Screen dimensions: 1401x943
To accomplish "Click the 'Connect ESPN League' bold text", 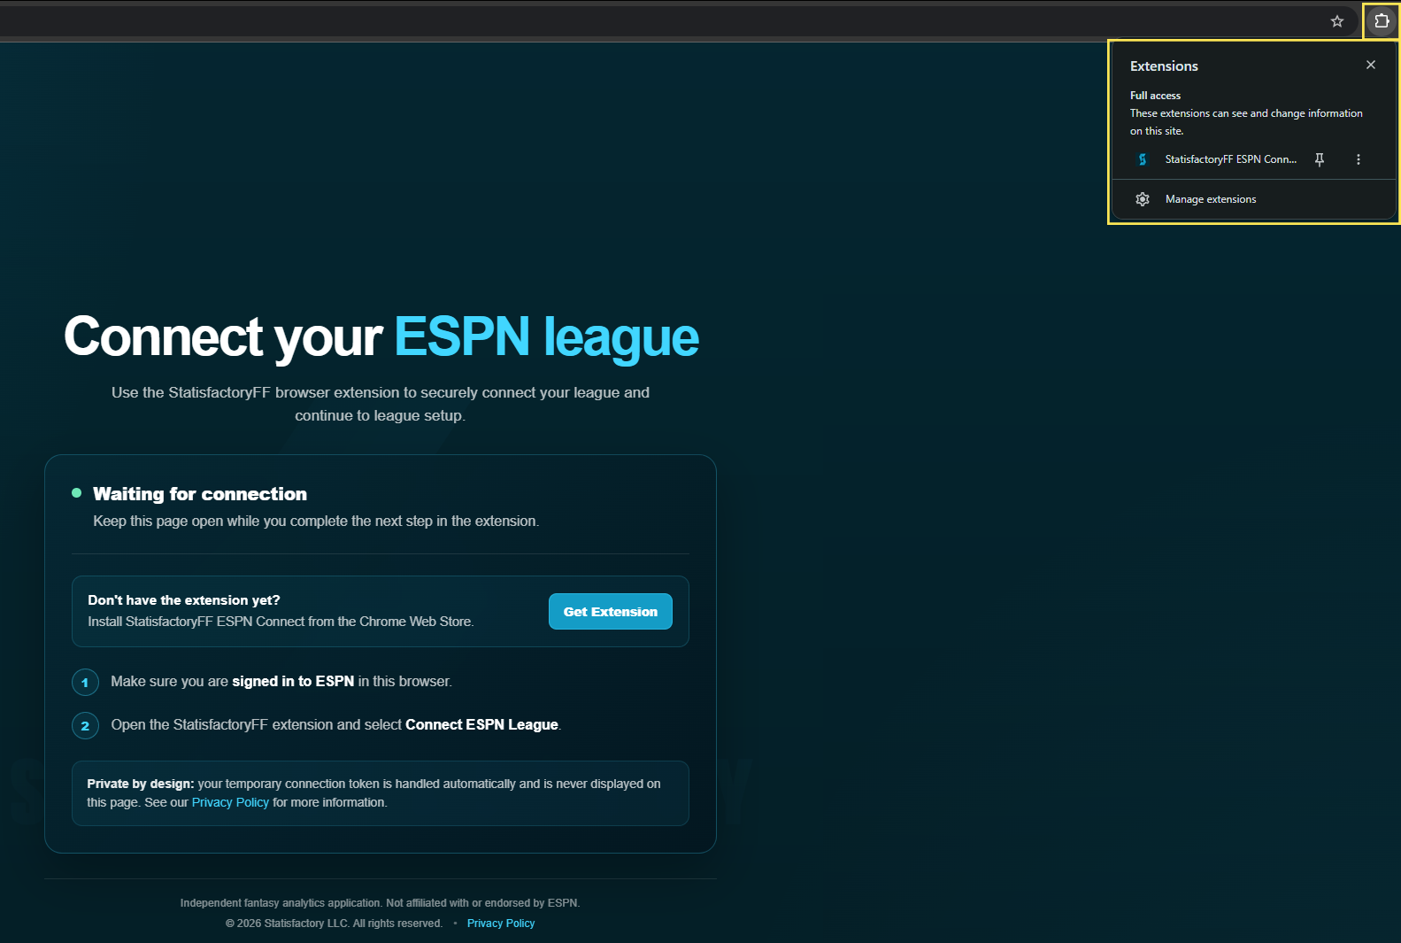I will click(481, 724).
